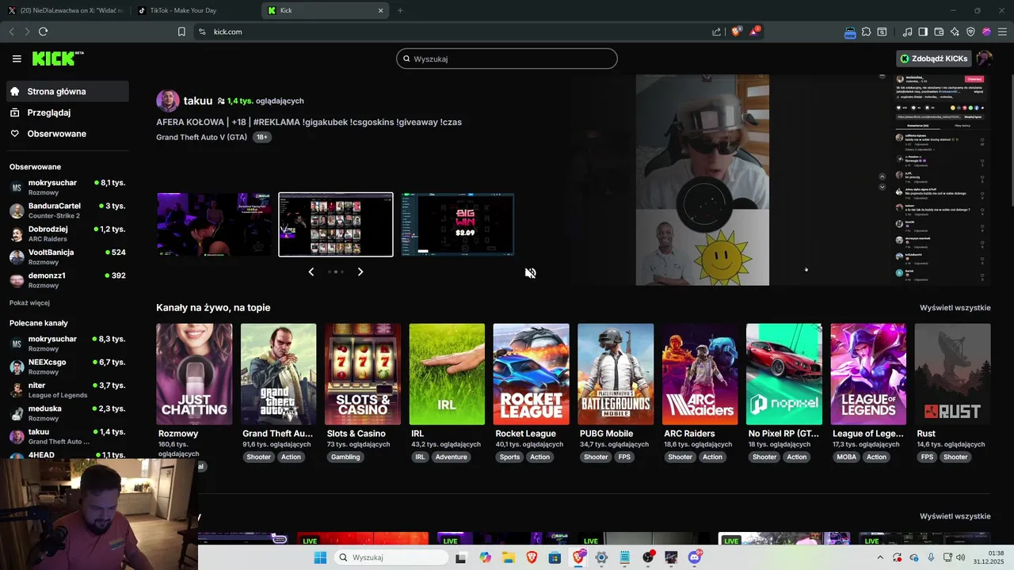The image size is (1014, 570).
Task: Open the Brave main menu icon
Action: point(1002,32)
